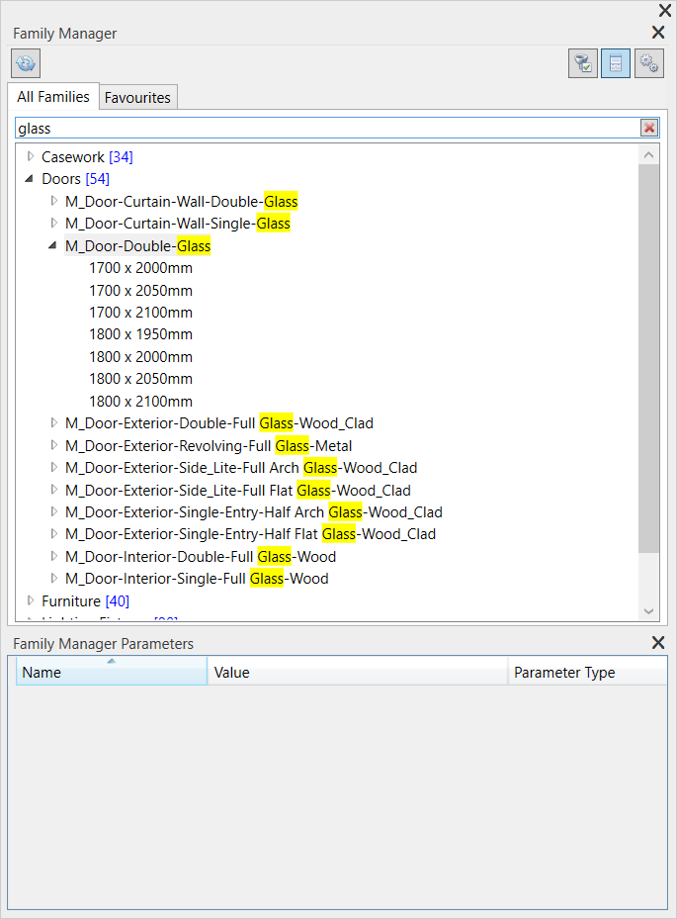
Task: Switch to the All Families tab
Action: point(53,97)
